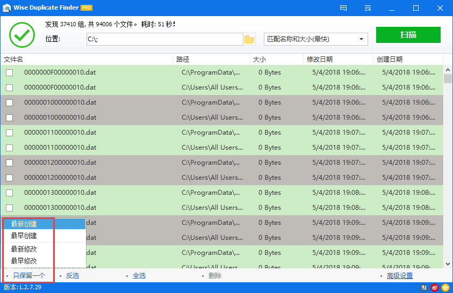Check 0000001000000010.dat in C:\ProgramData row
Image resolution: width=453 pixels, height=293 pixels.
pyautogui.click(x=10, y=102)
